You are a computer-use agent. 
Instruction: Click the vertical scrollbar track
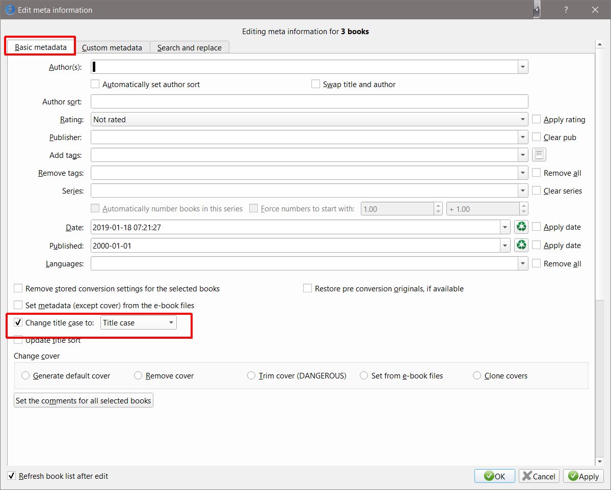[x=600, y=378]
